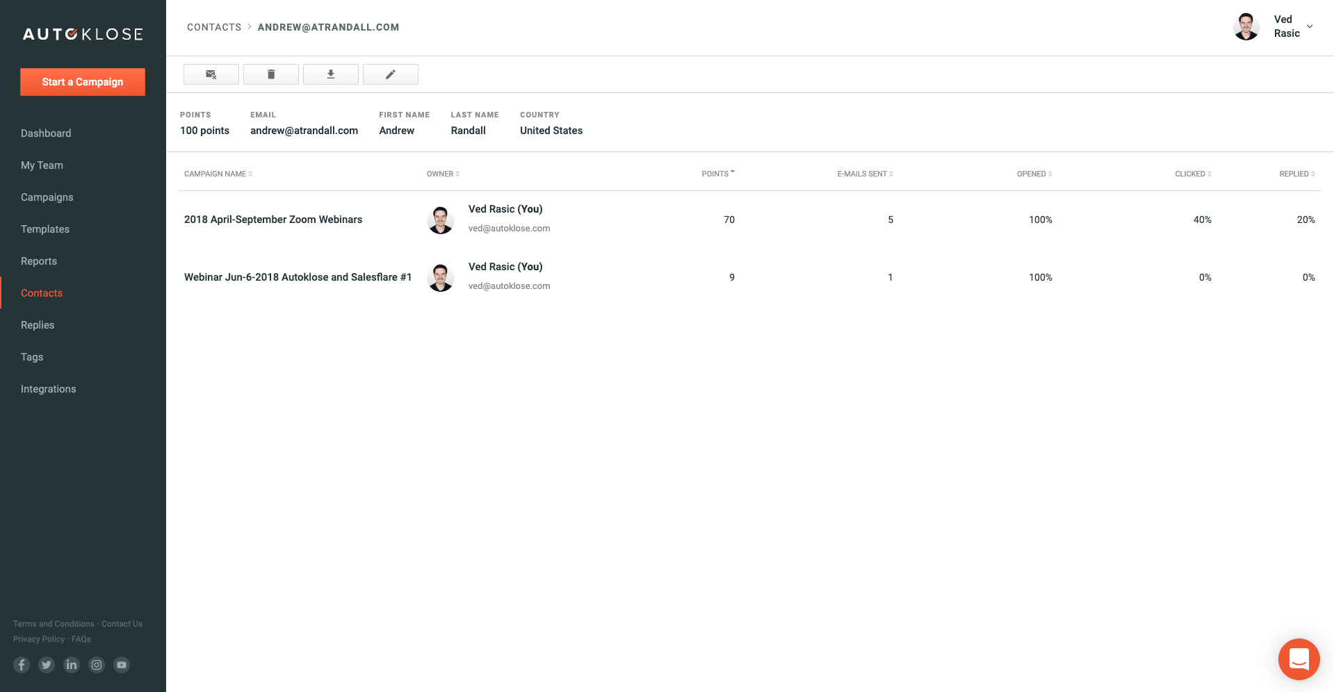Click the download contact icon
The height and width of the screenshot is (692, 1334).
(x=331, y=74)
